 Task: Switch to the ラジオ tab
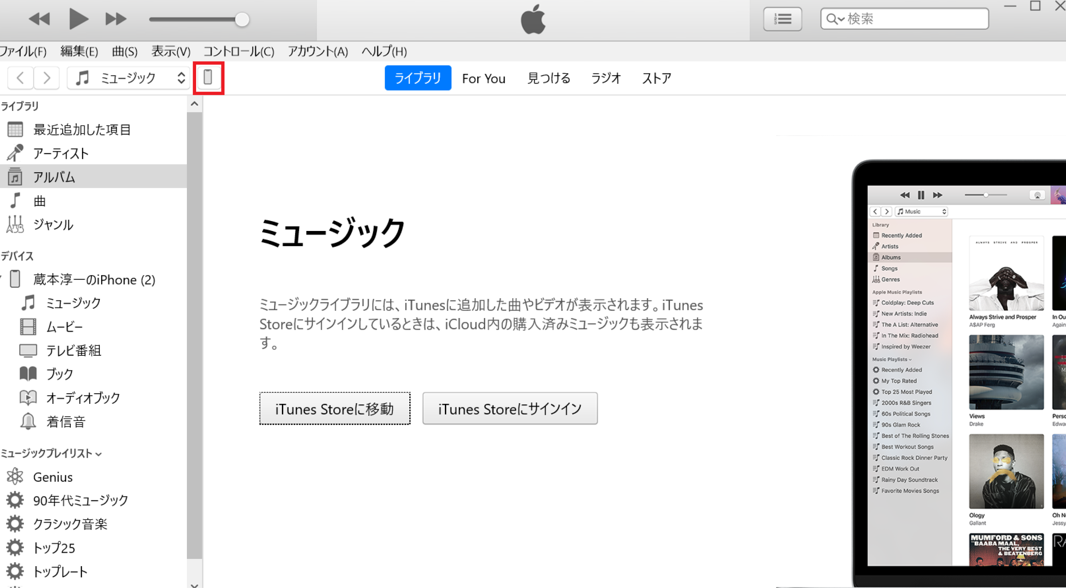(606, 78)
